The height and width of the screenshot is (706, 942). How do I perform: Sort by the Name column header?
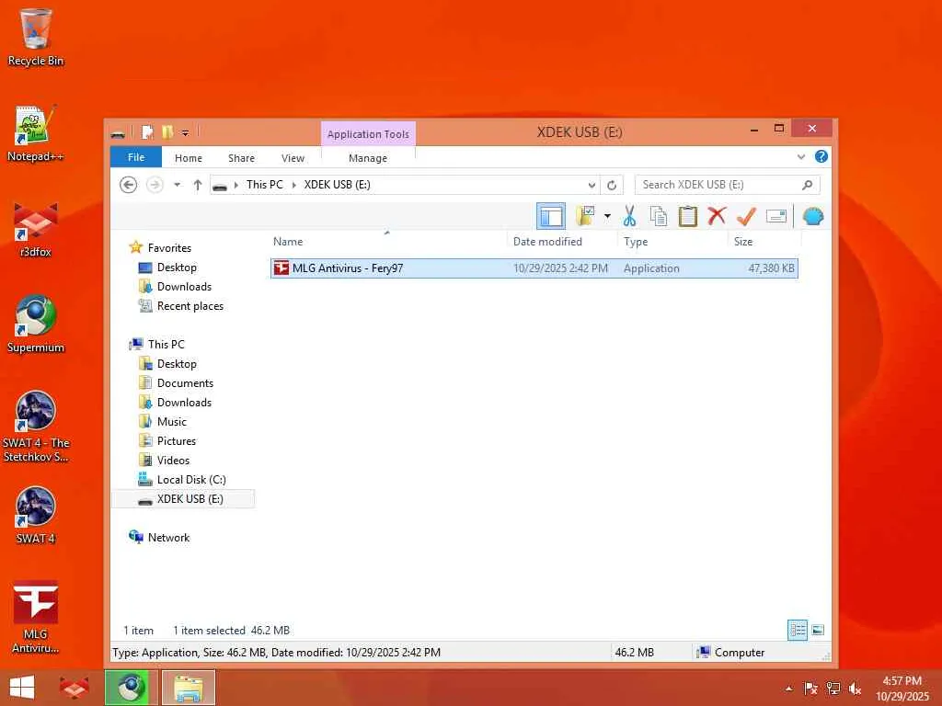click(288, 242)
